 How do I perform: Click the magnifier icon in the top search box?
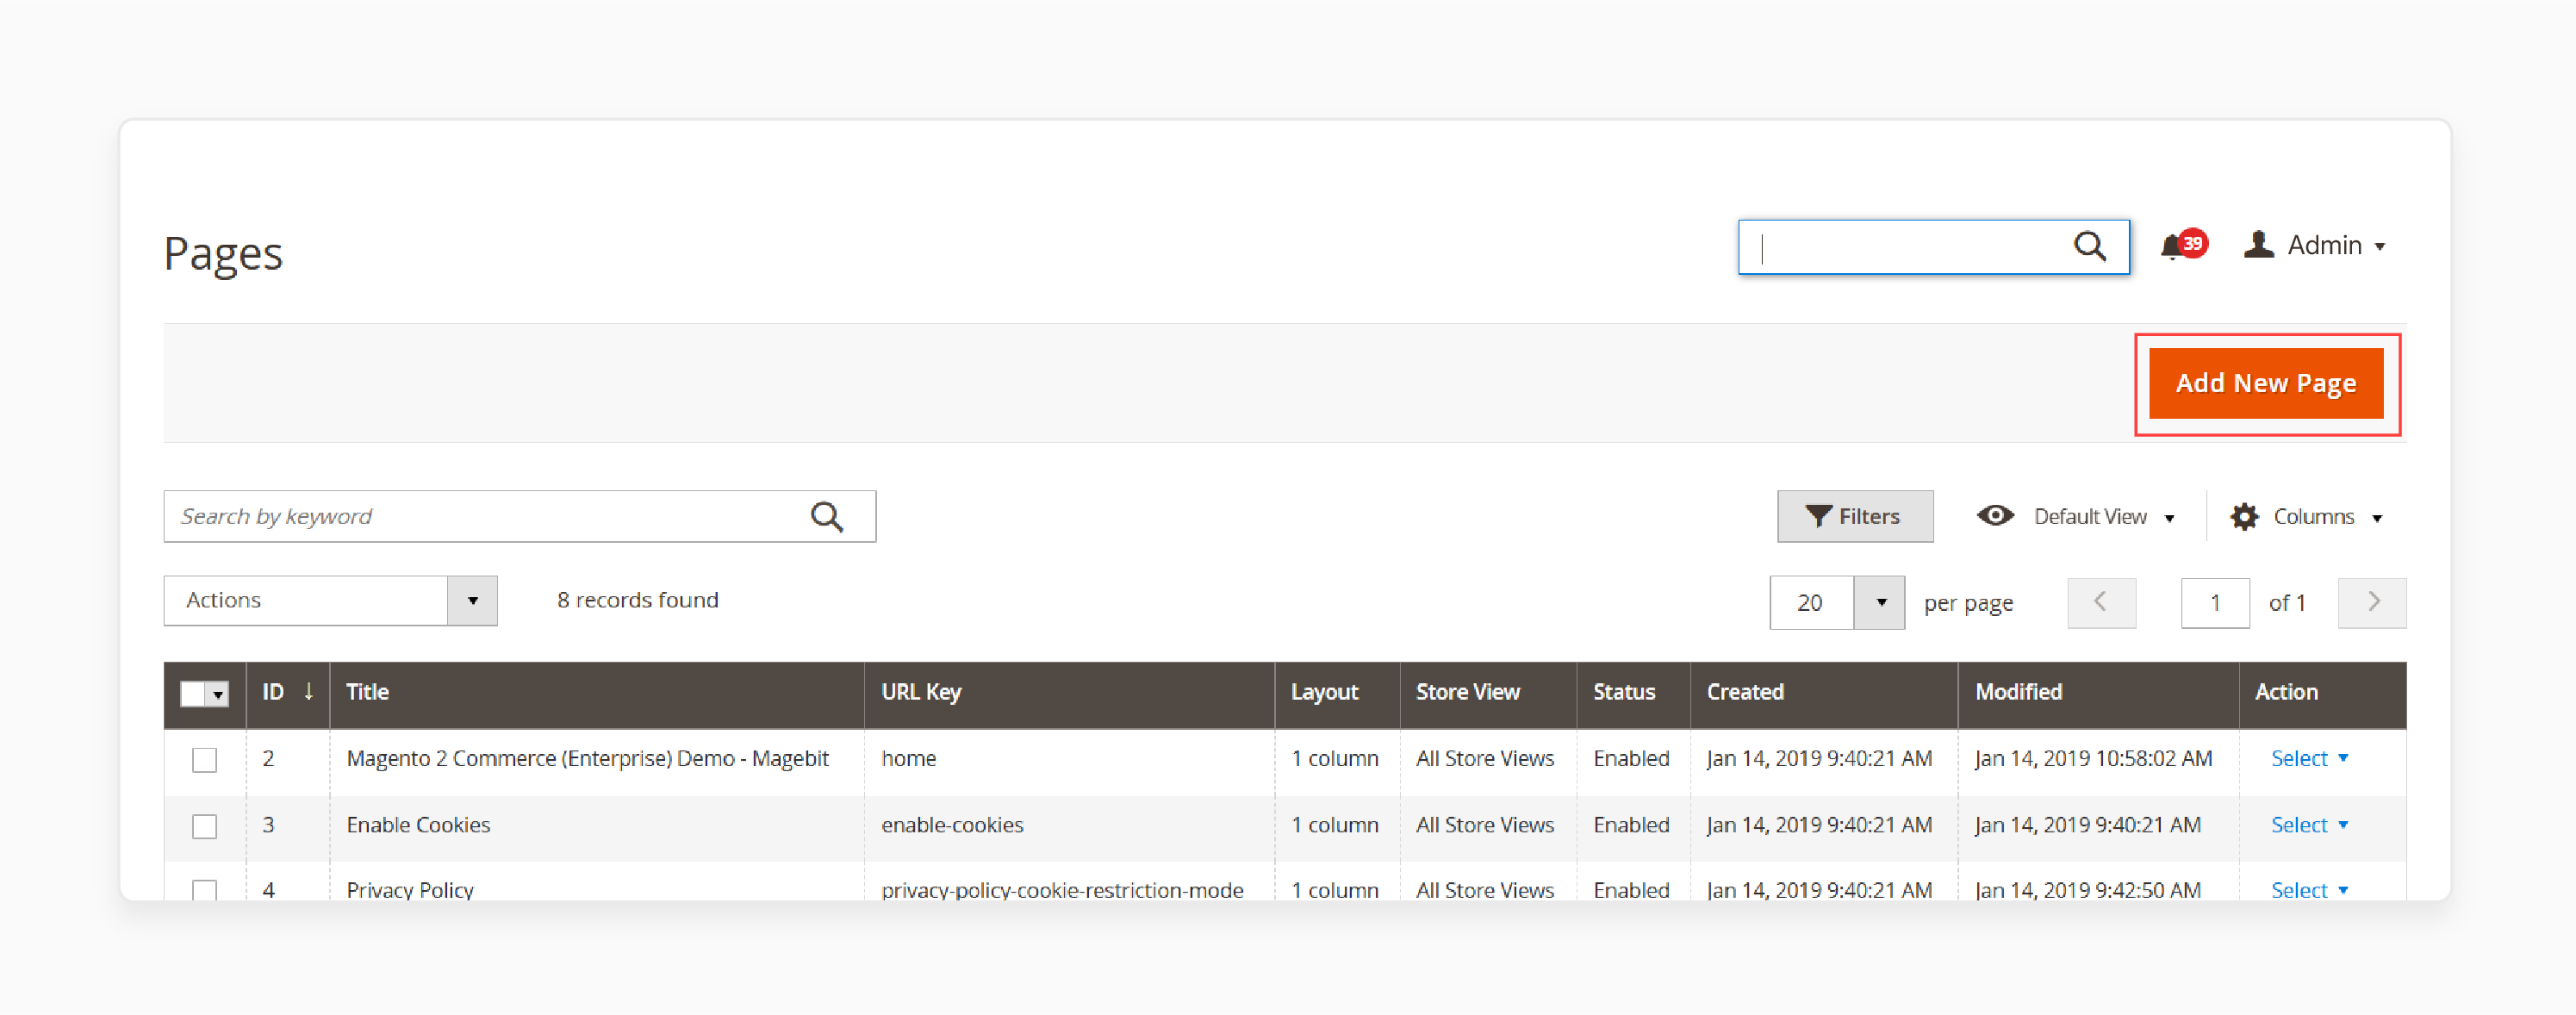point(2089,246)
